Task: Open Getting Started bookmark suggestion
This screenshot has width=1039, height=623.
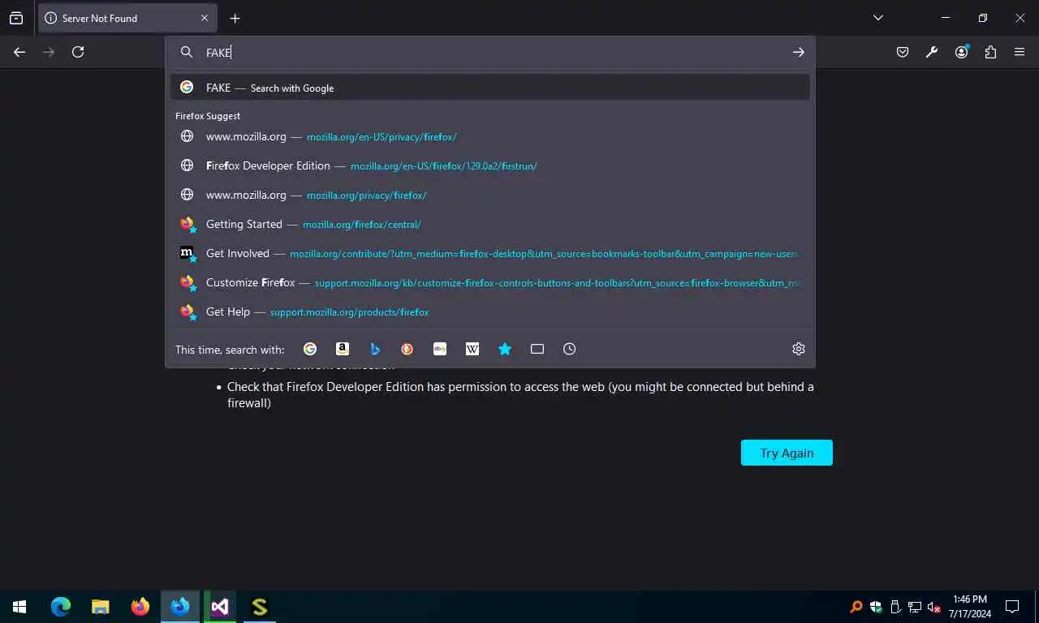Action: [x=490, y=224]
